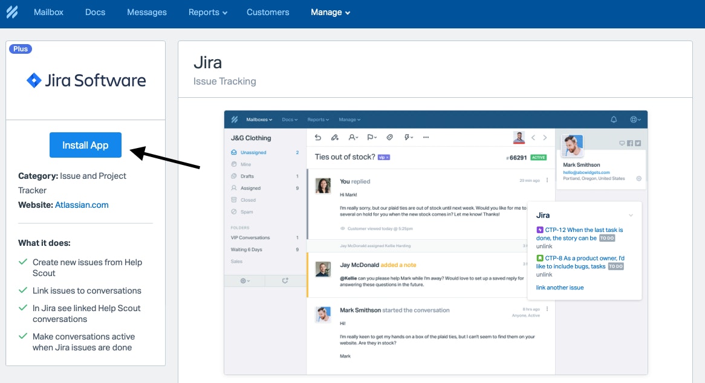The image size is (705, 383).
Task: Click the add note pencil icon
Action: (x=335, y=137)
